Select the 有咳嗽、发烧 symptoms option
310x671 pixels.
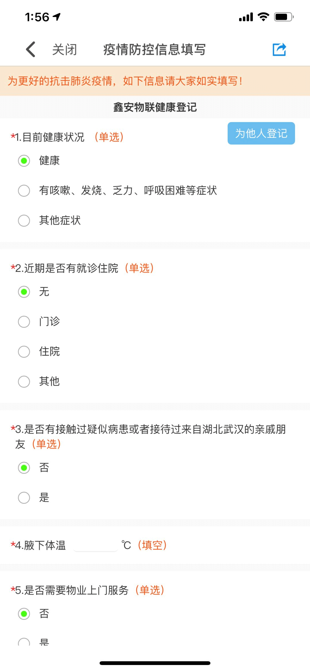click(24, 191)
